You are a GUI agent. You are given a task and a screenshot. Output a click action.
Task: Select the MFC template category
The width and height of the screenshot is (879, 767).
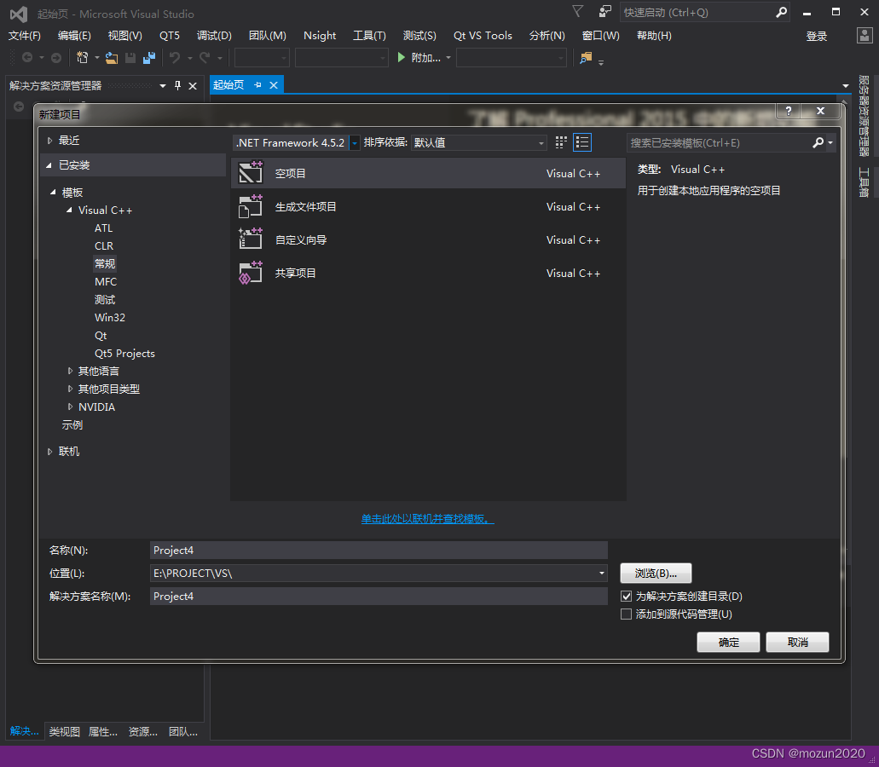(x=106, y=282)
